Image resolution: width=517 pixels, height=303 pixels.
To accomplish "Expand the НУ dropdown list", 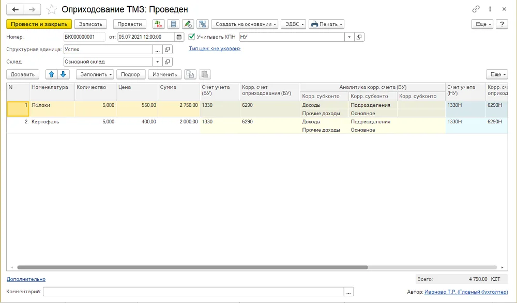I will click(x=349, y=37).
